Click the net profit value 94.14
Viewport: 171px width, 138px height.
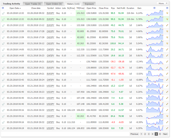(x=121, y=43)
